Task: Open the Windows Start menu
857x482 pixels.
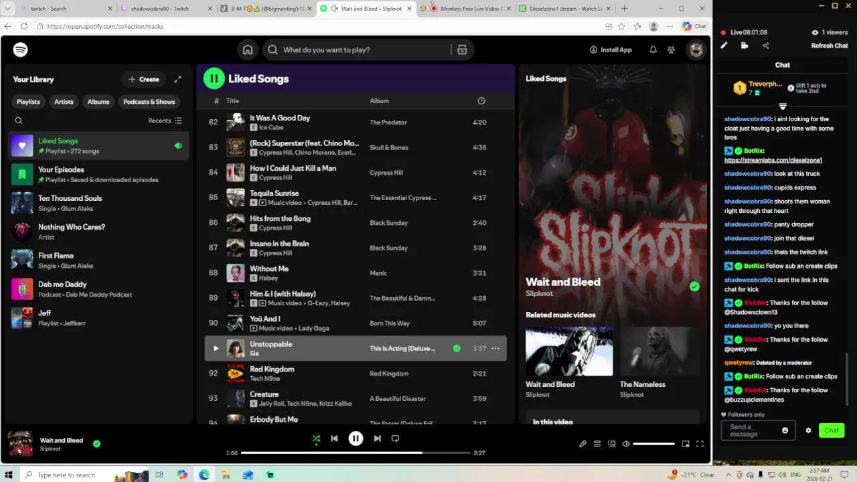Action: (x=9, y=475)
